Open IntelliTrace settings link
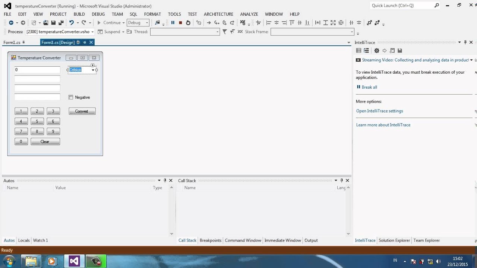Screen dimensions: 477x268 [379, 111]
